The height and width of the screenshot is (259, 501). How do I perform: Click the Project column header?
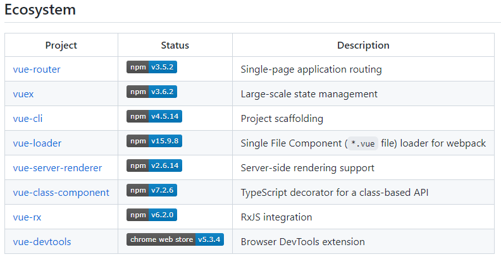point(61,45)
